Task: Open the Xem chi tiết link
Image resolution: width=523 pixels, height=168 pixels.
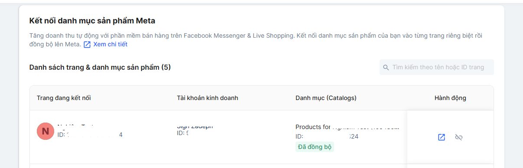Action: (110, 44)
